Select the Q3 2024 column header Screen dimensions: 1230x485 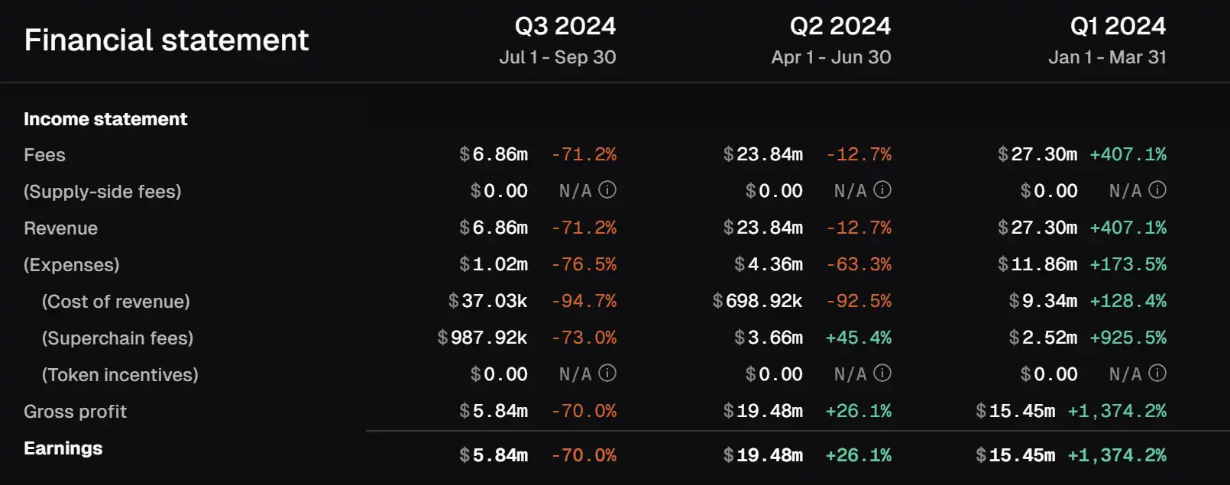coord(565,26)
